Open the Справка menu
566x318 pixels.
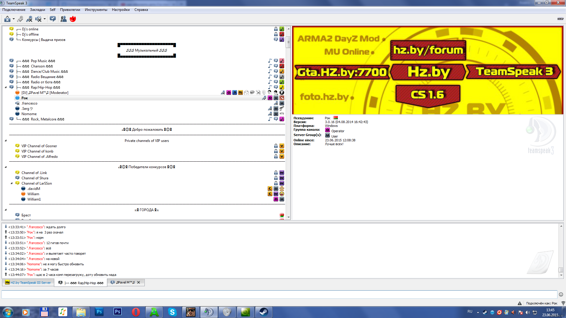pyautogui.click(x=141, y=10)
